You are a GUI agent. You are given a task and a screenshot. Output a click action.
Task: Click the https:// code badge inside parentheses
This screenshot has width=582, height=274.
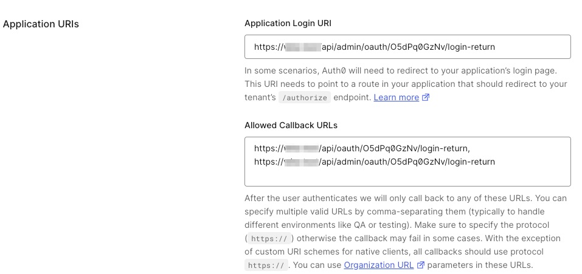(x=268, y=238)
